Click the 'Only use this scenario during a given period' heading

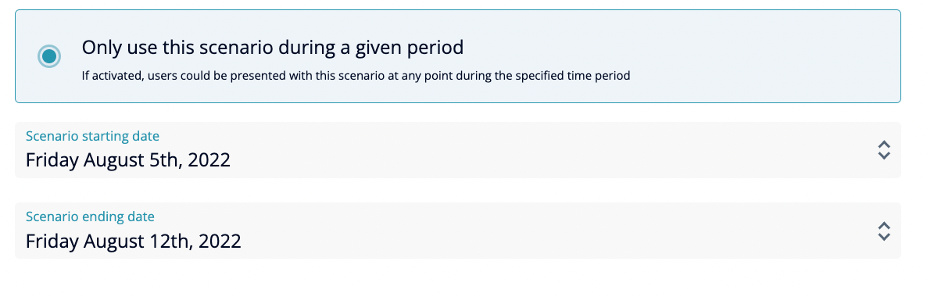(x=273, y=48)
